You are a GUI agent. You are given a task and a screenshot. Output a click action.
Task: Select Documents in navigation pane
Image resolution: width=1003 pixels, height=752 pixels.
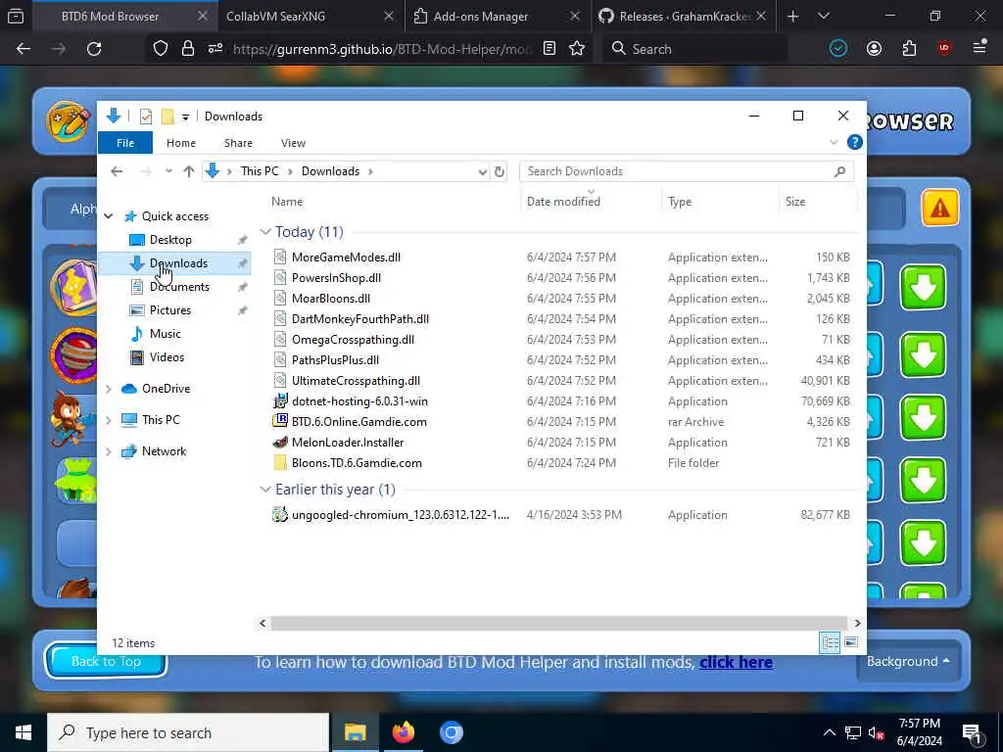179,287
